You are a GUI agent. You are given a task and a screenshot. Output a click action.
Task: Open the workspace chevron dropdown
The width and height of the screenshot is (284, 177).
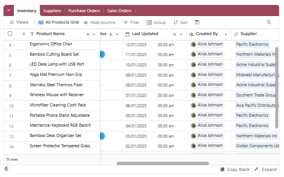[8, 10]
